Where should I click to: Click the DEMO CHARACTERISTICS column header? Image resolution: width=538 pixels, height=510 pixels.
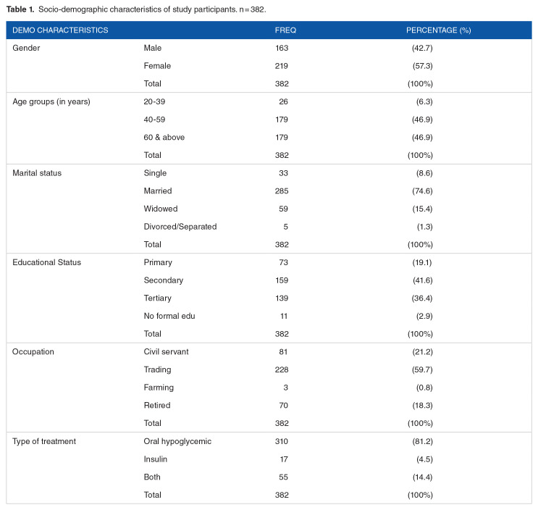click(60, 30)
